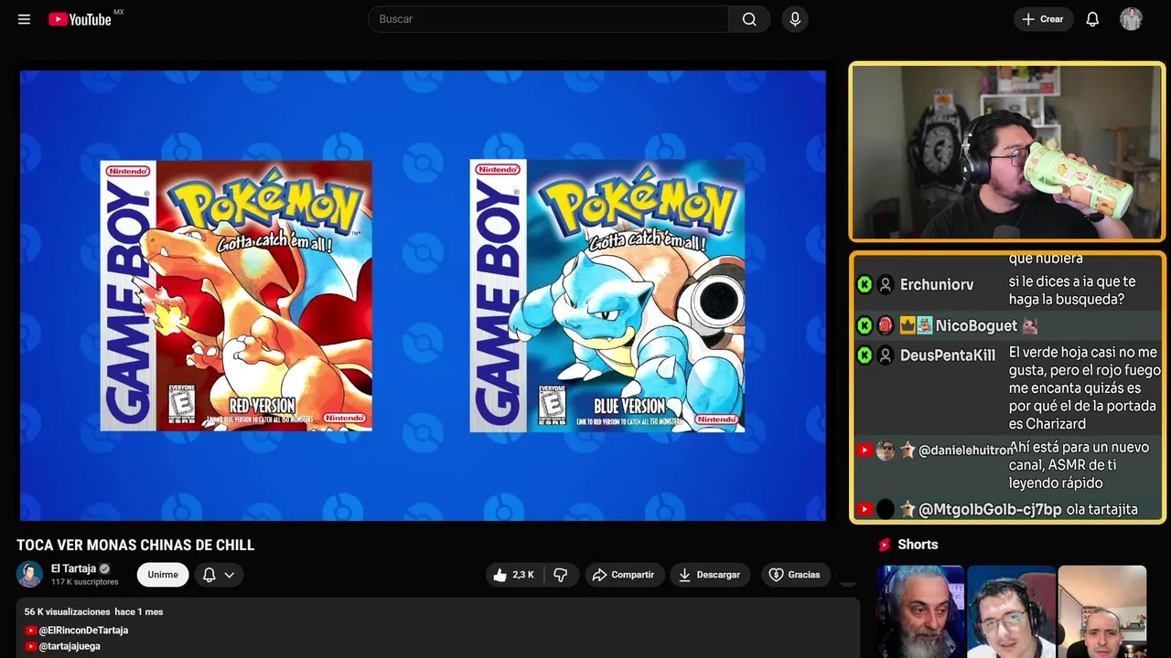Click the Kick icon beside Erchuniorv
Image resolution: width=1171 pixels, height=658 pixels.
pos(865,284)
